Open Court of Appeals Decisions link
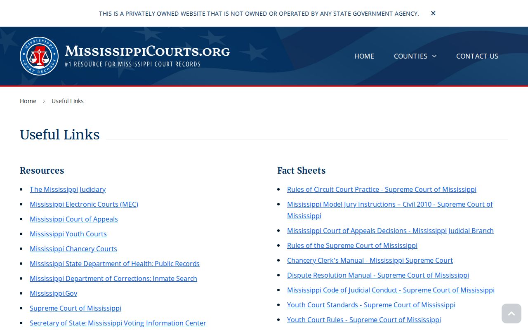This screenshot has height=330, width=528. tap(390, 231)
